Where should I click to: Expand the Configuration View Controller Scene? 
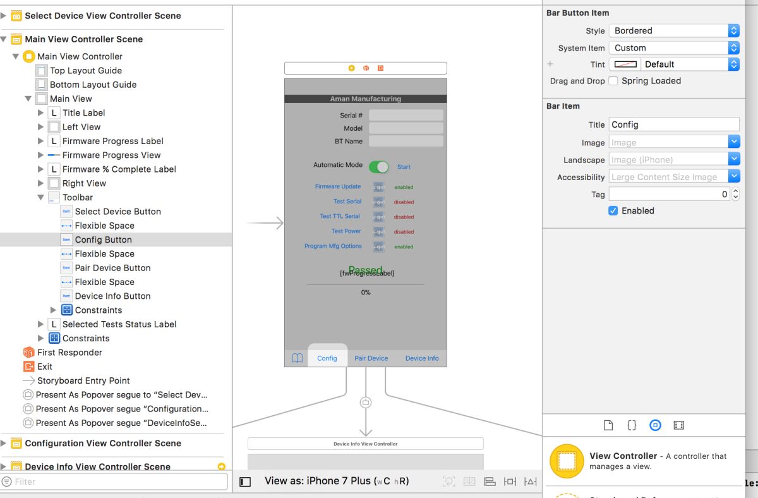point(4,443)
